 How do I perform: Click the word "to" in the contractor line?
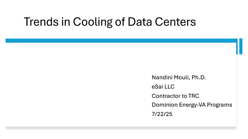(184, 96)
